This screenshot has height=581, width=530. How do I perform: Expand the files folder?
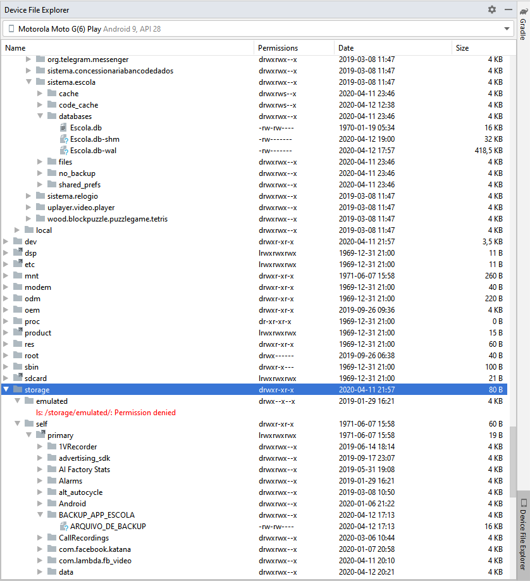(40, 162)
